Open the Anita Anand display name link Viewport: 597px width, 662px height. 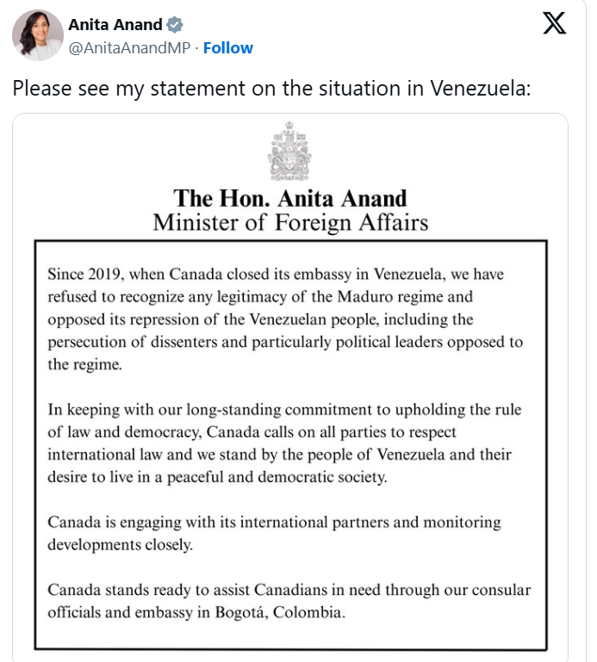coord(115,25)
